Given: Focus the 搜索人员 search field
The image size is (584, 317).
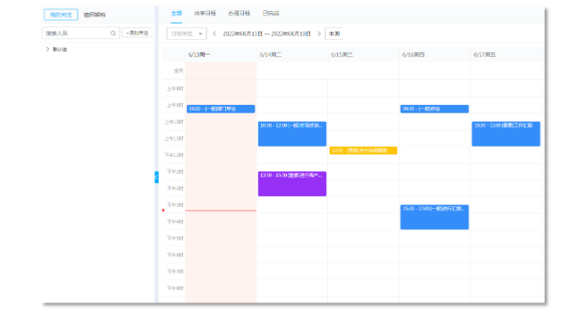Looking at the screenshot, I should click(x=81, y=33).
